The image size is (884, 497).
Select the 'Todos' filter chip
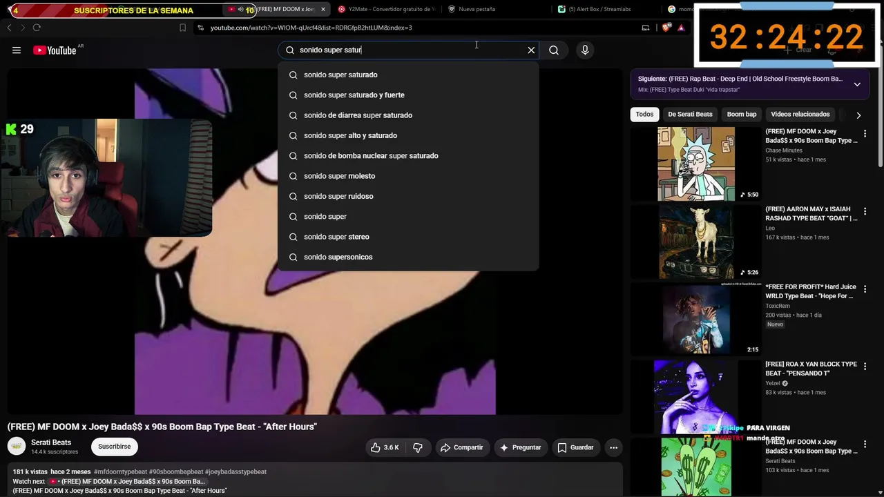(x=644, y=115)
